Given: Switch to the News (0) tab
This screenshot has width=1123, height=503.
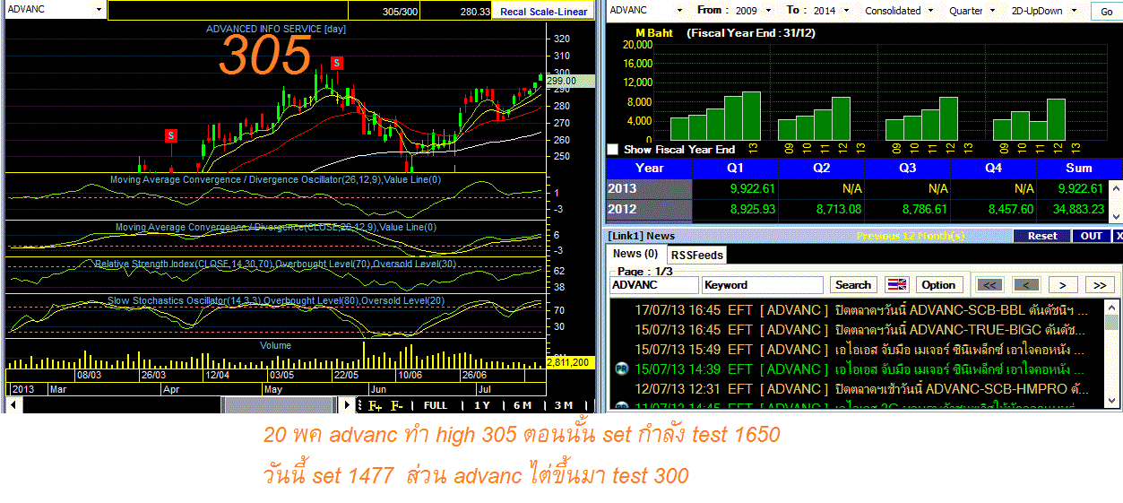Looking at the screenshot, I should (x=635, y=254).
